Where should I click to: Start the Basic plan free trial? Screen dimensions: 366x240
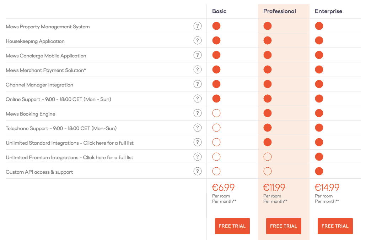point(232,226)
